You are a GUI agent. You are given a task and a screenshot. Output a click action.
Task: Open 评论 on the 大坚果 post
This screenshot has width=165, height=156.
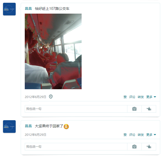click(132, 135)
